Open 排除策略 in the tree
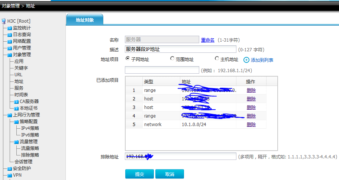This screenshot has width=339, height=180. click(x=30, y=155)
